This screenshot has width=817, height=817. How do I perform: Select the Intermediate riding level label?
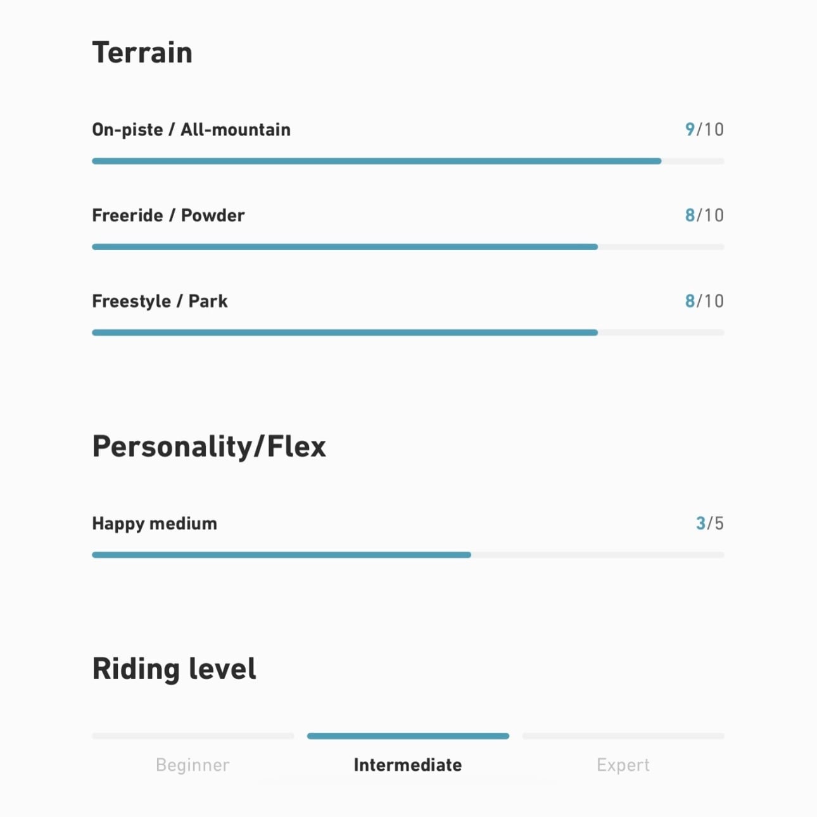pos(408,765)
